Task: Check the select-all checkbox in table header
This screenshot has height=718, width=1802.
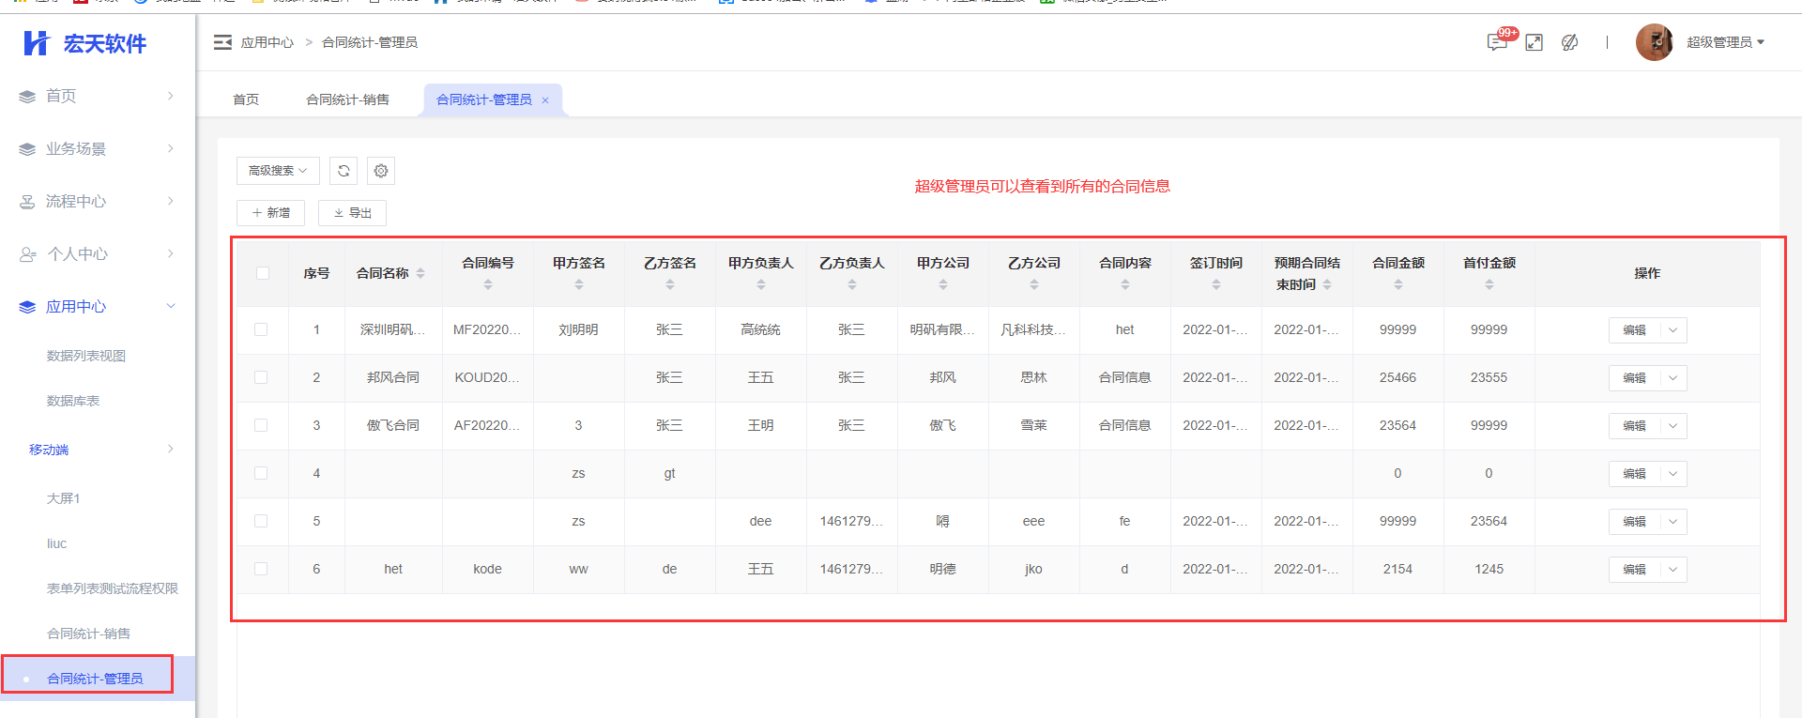Action: [x=262, y=273]
